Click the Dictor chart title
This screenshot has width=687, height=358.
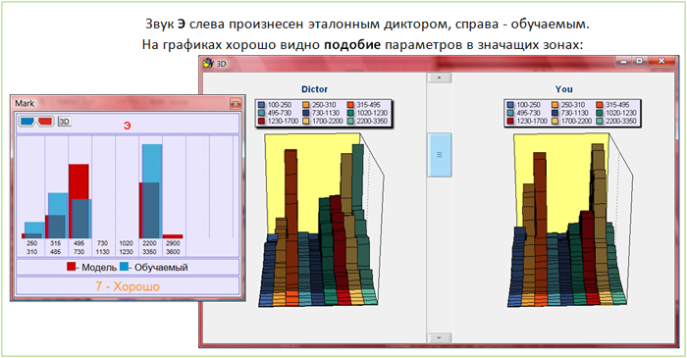point(314,89)
